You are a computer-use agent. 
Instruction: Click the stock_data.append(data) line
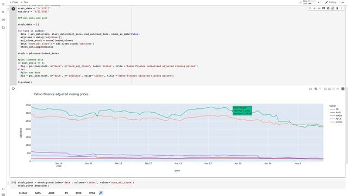(36, 47)
